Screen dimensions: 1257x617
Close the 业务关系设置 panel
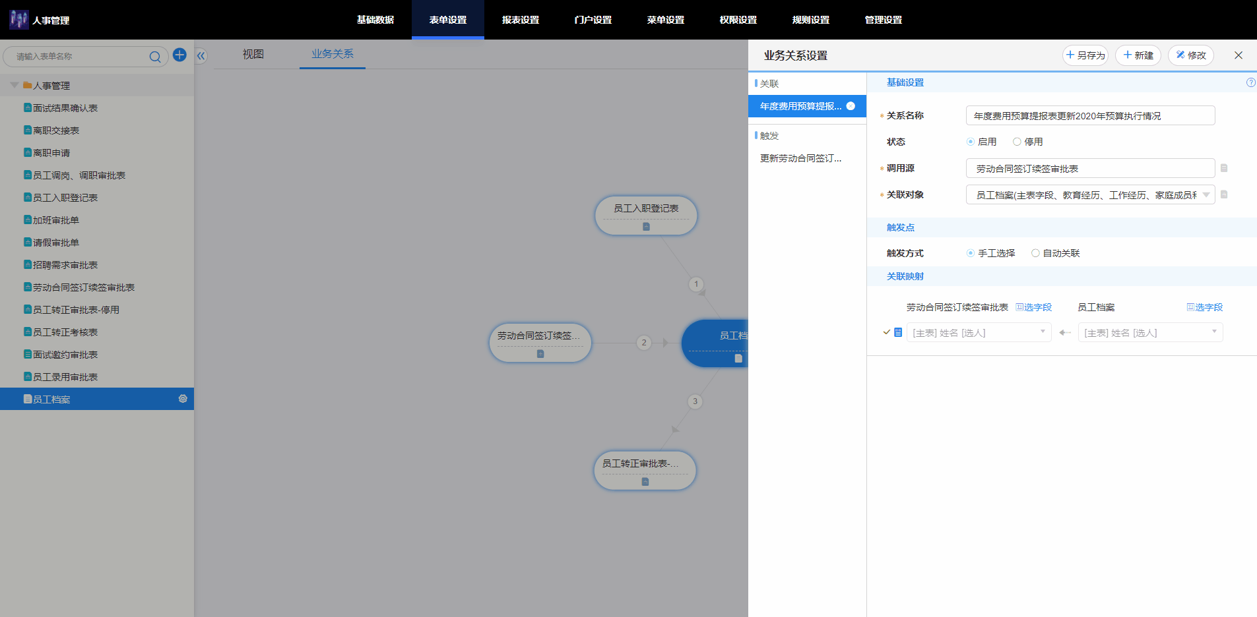pyautogui.click(x=1239, y=55)
